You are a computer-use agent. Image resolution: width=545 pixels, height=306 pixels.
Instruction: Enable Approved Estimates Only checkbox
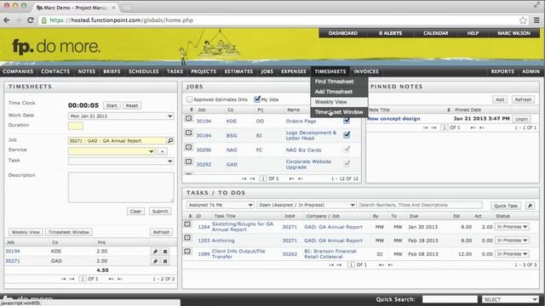(189, 99)
